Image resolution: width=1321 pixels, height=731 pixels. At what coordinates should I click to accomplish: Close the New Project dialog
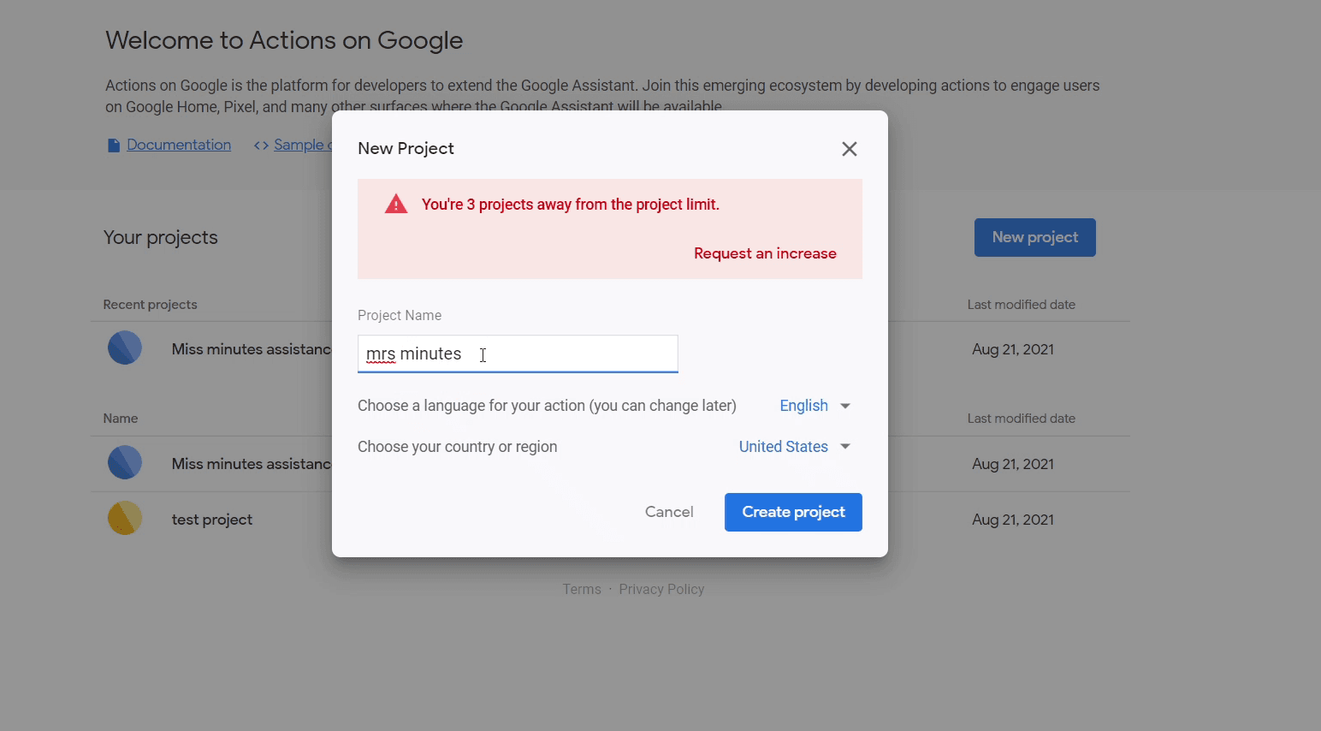[849, 148]
